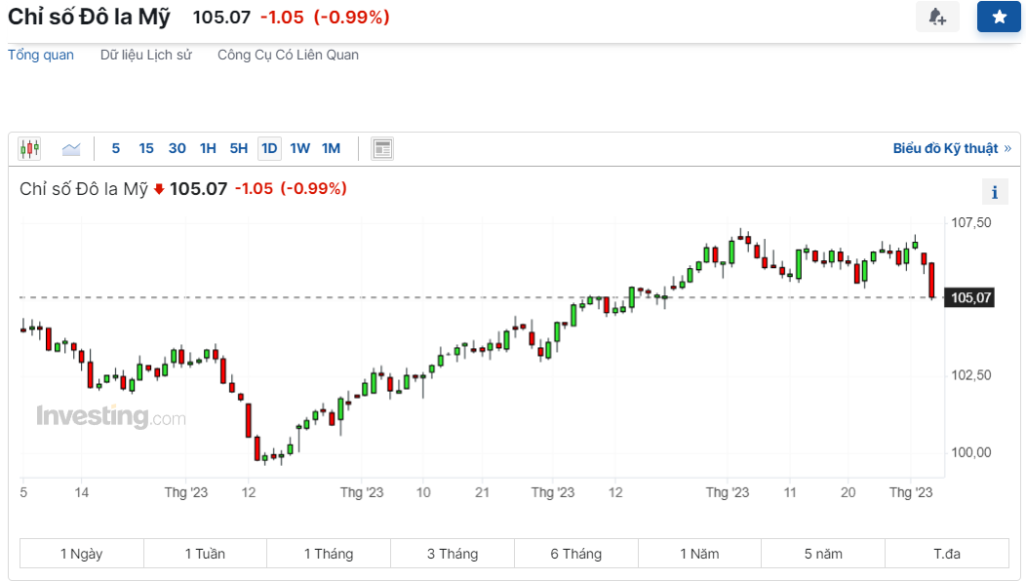The image size is (1026, 581).
Task: Select candlestick chart type icon
Action: tap(29, 148)
